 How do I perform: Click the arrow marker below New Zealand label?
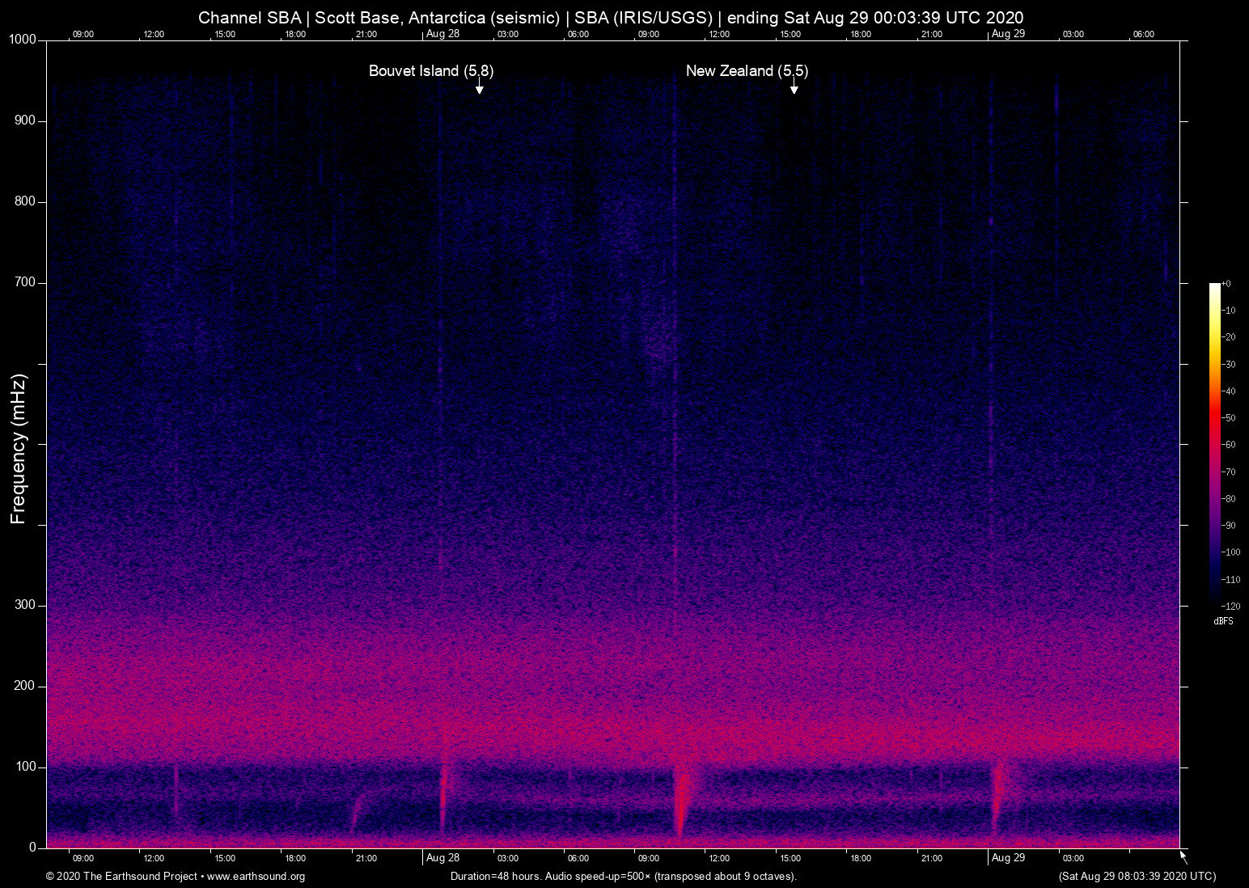click(x=794, y=87)
